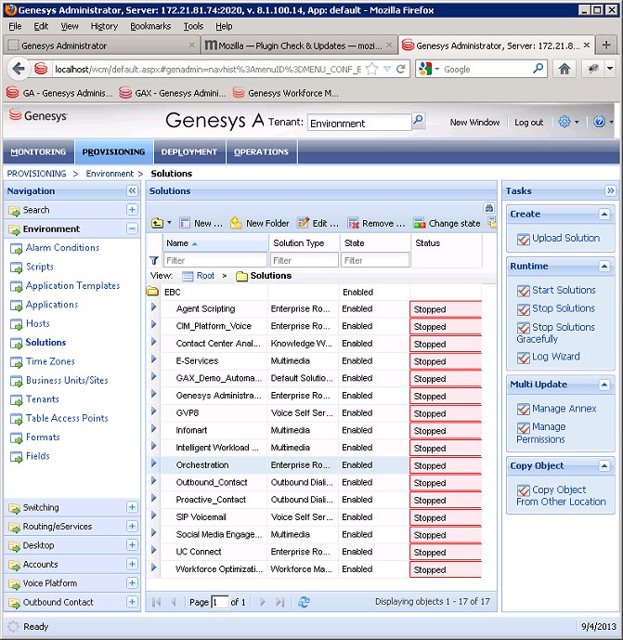This screenshot has width=623, height=640.
Task: Expand the Search navigation section
Action: tap(132, 209)
